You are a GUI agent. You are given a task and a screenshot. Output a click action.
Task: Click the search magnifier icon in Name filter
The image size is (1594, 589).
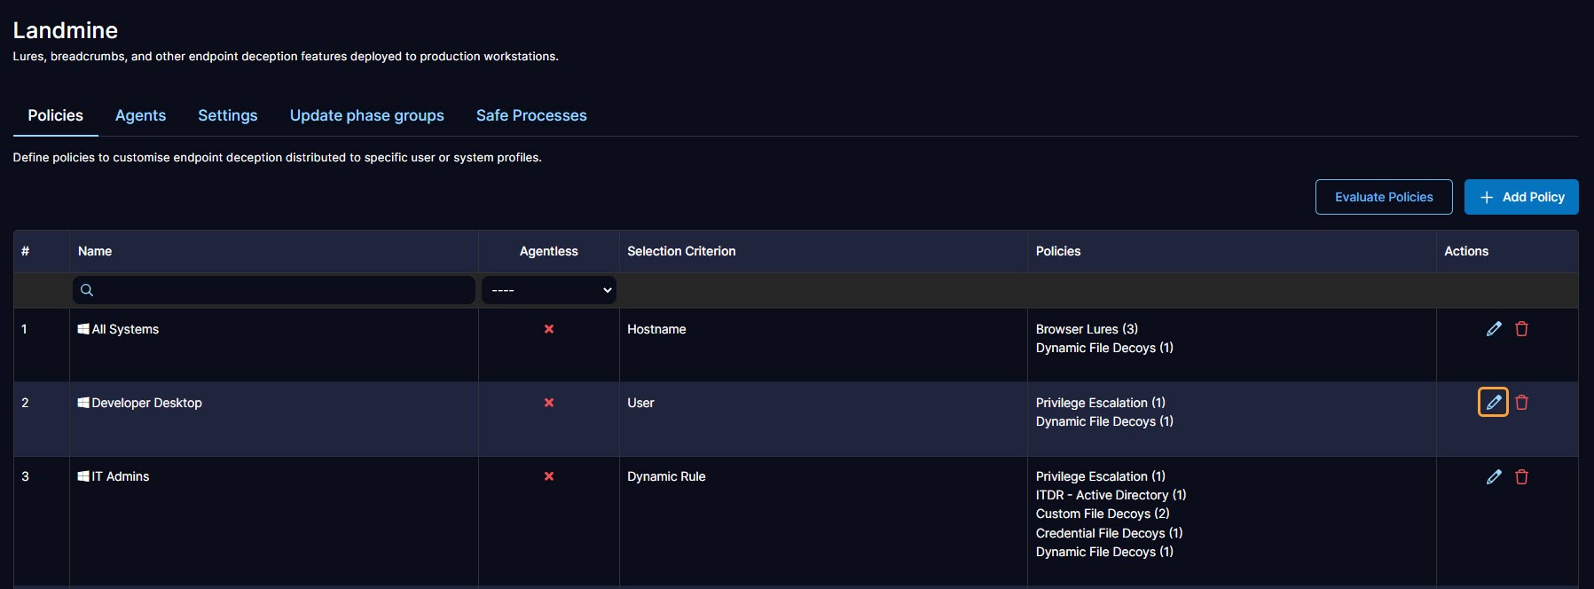point(87,290)
